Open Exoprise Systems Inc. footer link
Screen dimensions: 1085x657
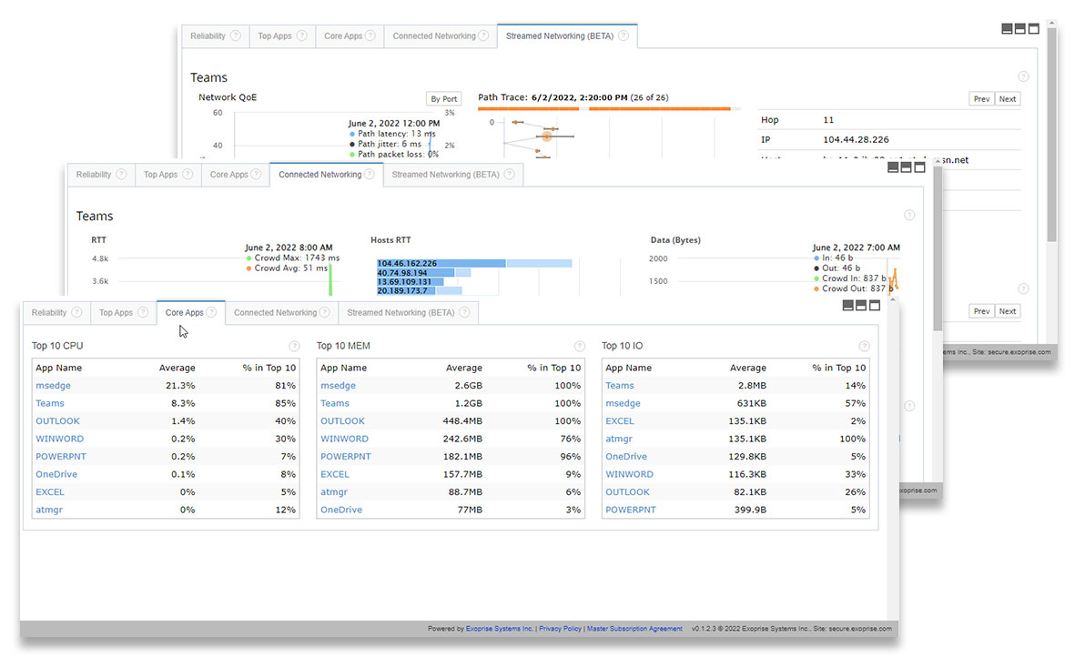coord(499,629)
